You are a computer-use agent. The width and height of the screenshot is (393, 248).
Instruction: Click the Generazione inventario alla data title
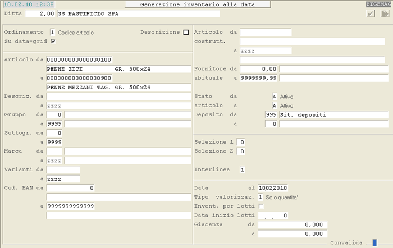198,4
